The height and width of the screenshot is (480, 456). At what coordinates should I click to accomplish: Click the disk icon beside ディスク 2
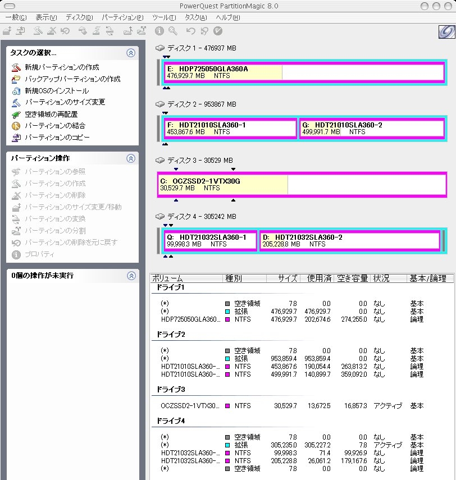coord(160,104)
